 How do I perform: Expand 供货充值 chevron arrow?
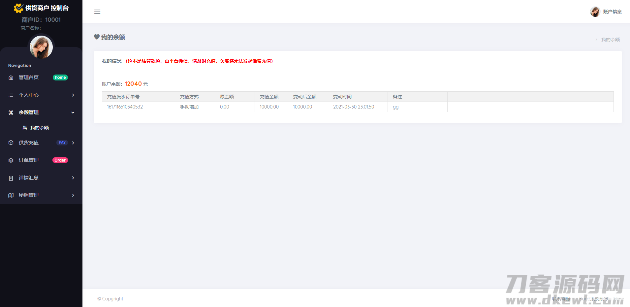[x=73, y=143]
